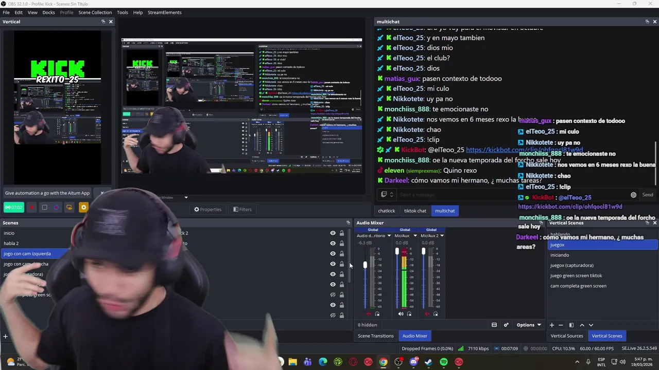Open the Docks menu

coord(48,12)
